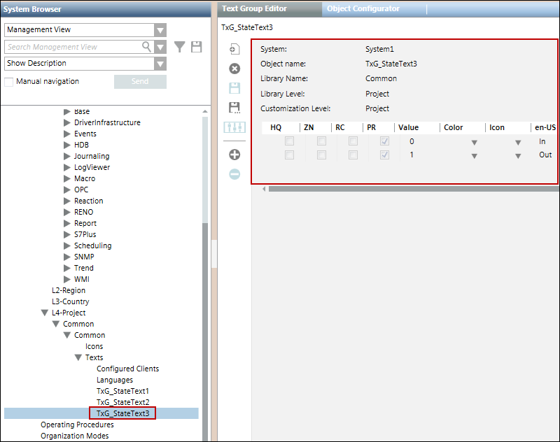Image resolution: width=560 pixels, height=442 pixels.
Task: Toggle the PR checkbox in value 1 row
Action: tap(384, 155)
